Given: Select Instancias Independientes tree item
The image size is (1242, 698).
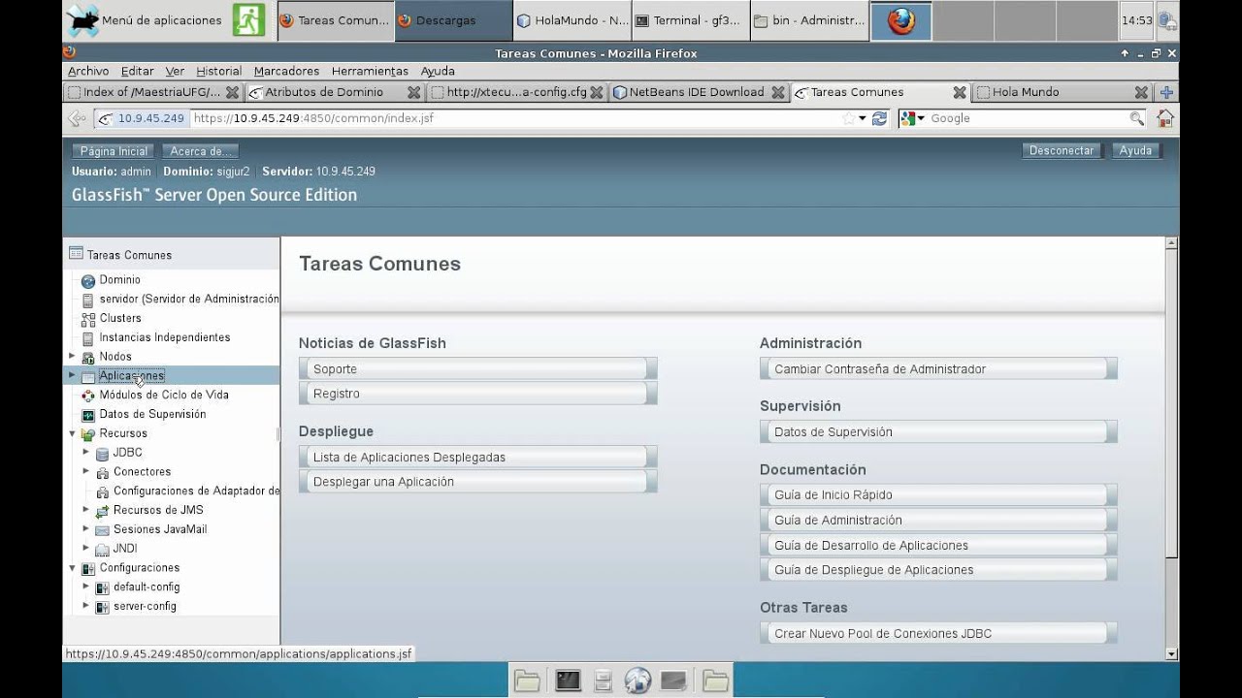Looking at the screenshot, I should [x=165, y=337].
